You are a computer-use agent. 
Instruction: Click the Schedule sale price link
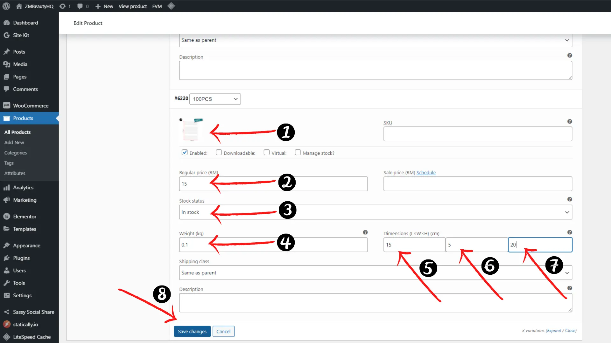[426, 173]
